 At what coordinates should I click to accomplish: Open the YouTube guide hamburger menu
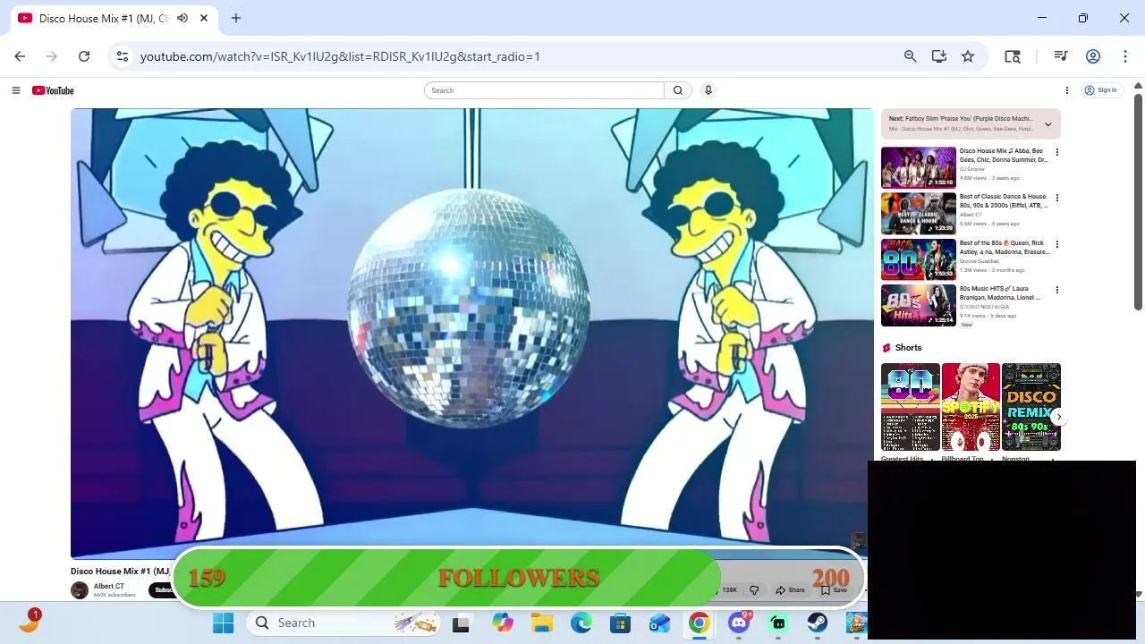[x=15, y=90]
